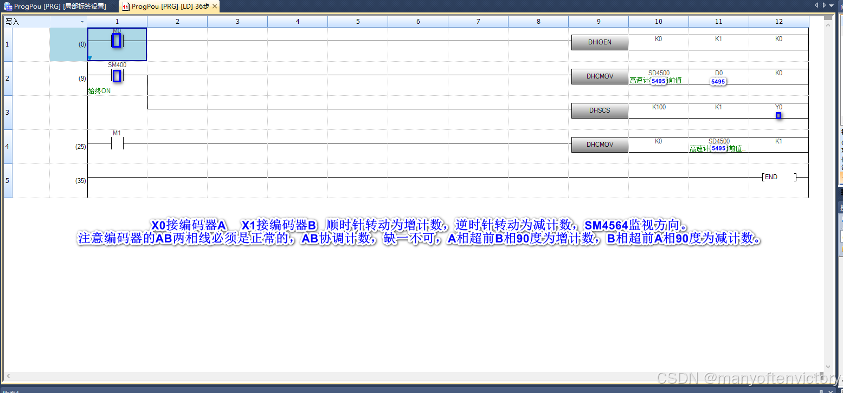
Task: Click the 始终ON comment under SM400
Action: [99, 91]
